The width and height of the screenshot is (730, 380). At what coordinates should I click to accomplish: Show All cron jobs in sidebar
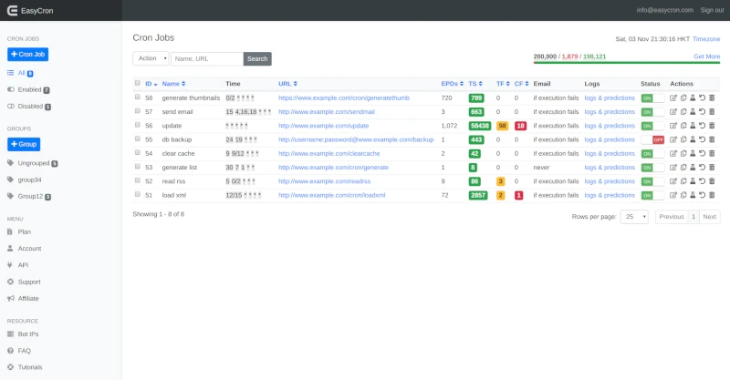pyautogui.click(x=20, y=73)
